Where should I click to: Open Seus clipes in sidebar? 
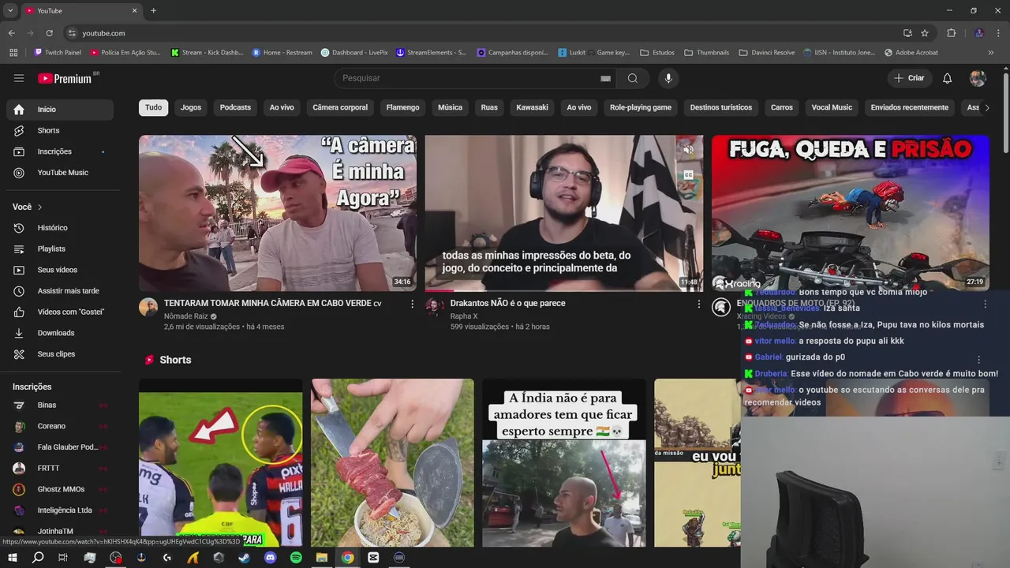click(60, 354)
